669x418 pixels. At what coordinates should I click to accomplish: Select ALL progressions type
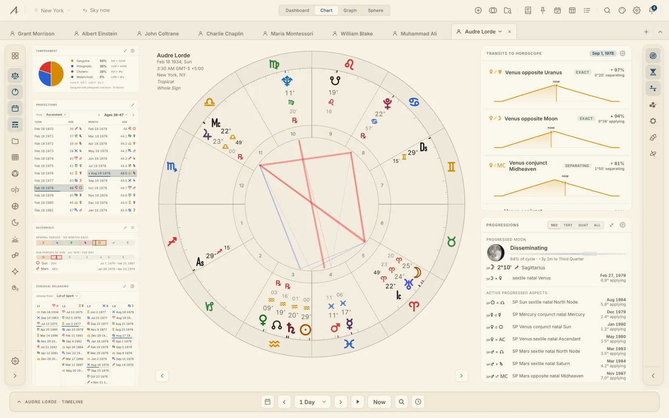[x=597, y=225]
